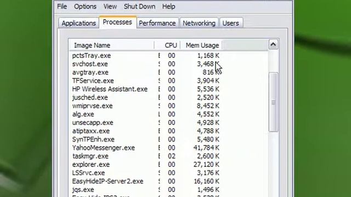Click the 41,784 K memory value
This screenshot has height=197, width=351.
(206, 148)
